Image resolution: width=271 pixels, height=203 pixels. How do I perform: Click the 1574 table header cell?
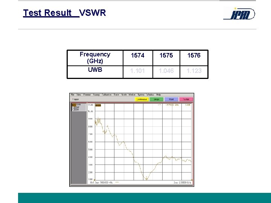pos(138,58)
